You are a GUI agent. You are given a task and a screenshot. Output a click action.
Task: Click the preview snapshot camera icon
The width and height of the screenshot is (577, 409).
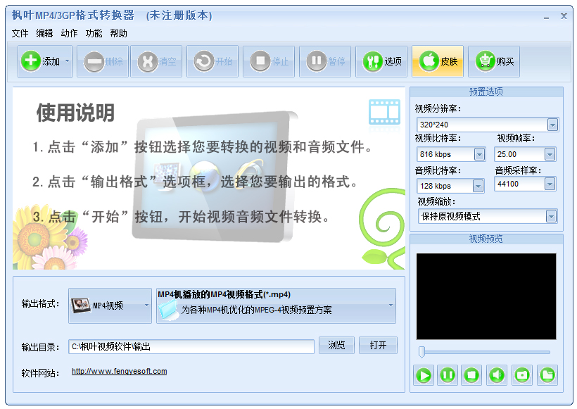tap(522, 375)
